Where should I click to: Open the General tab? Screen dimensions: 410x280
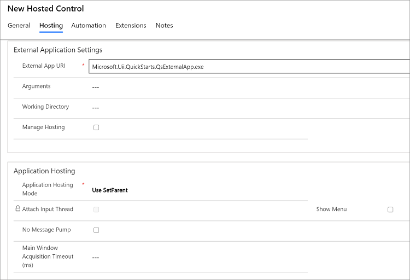tap(19, 25)
